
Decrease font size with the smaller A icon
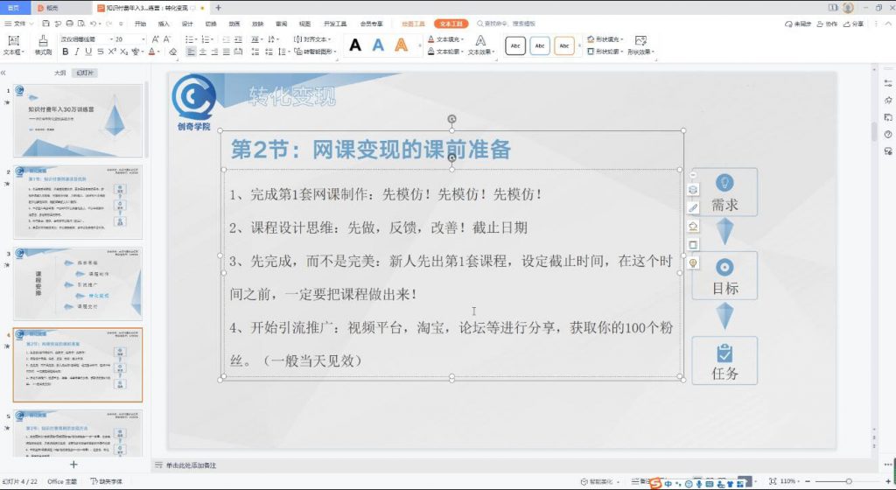tap(167, 38)
